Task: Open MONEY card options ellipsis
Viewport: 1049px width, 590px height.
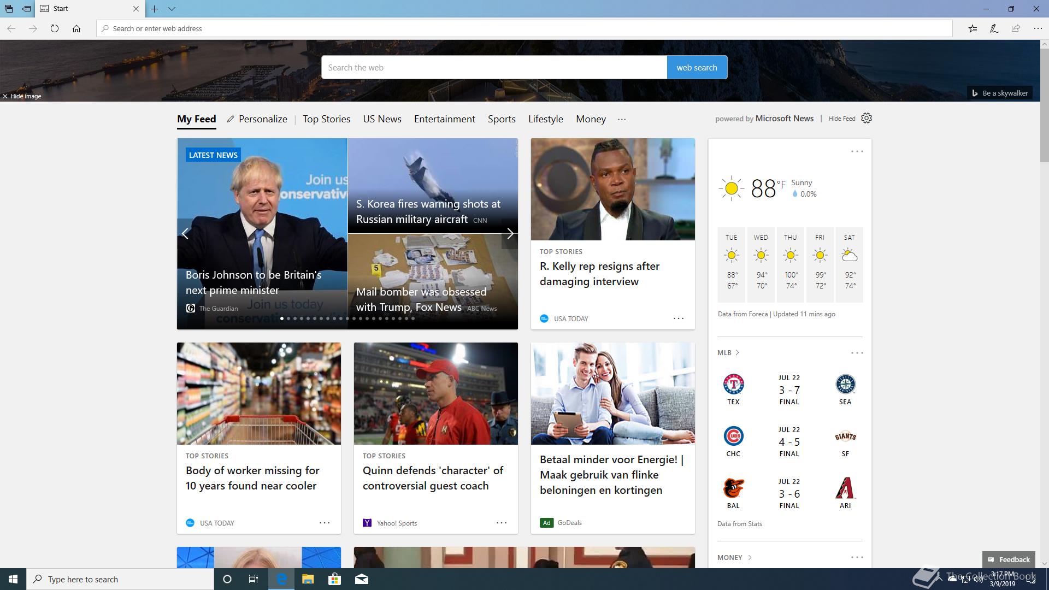Action: pos(857,557)
